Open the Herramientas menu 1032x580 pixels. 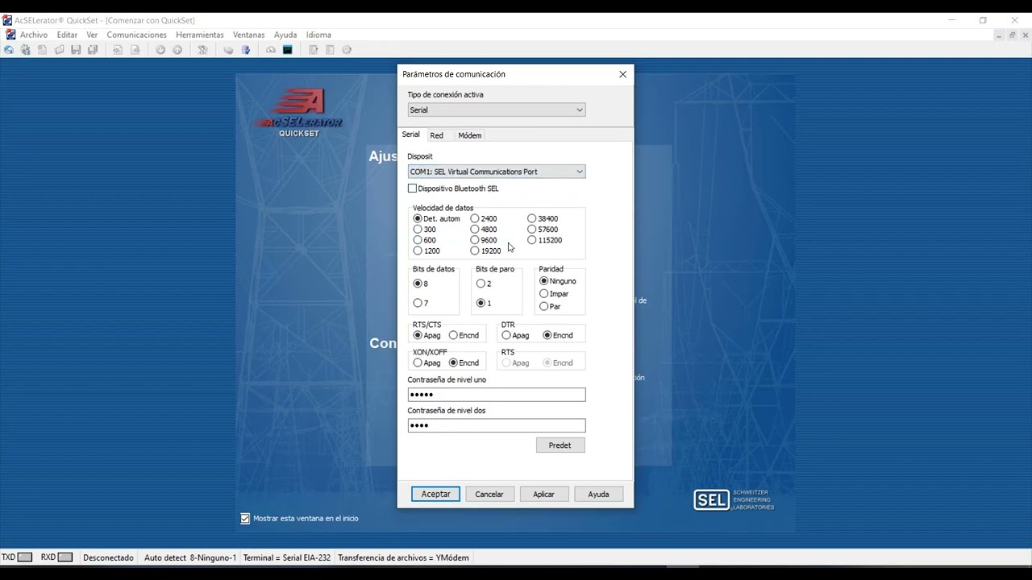tap(200, 35)
